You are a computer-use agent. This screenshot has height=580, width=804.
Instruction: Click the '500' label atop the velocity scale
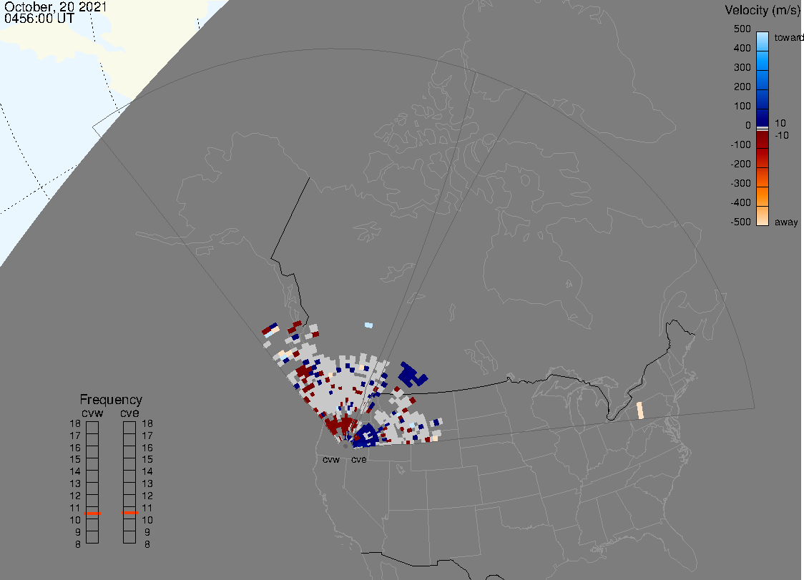[742, 29]
